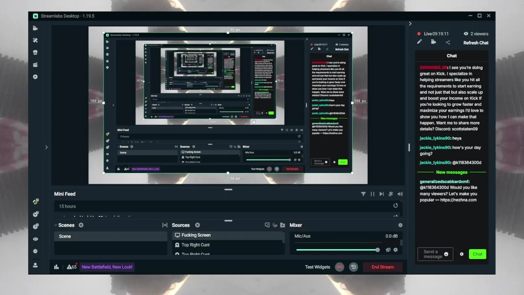This screenshot has height=295, width=524.
Task: Open the second external link icon in sidebar
Action: [x=36, y=214]
